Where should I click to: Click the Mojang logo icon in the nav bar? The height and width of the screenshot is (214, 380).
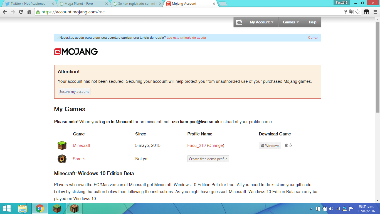[239, 22]
